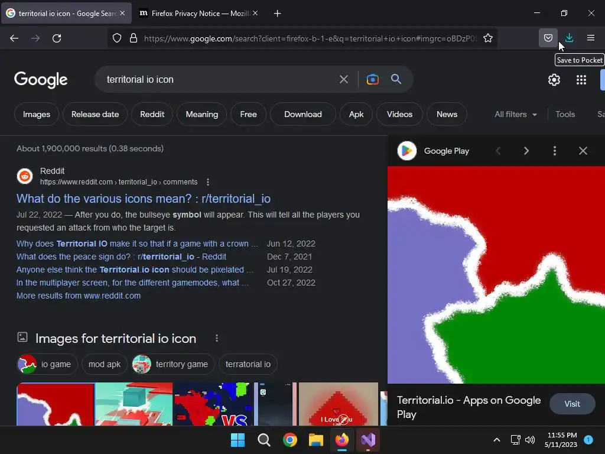Save page to Pocket
Screen dimensions: 605x454
coord(548,38)
